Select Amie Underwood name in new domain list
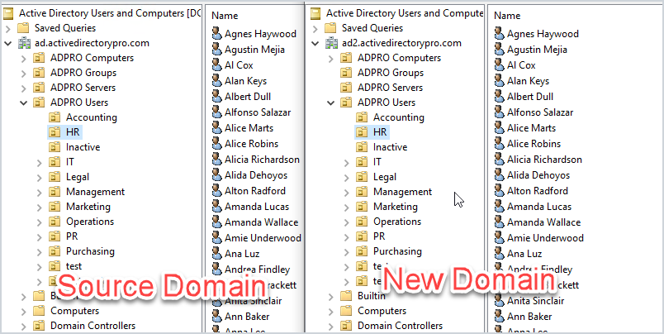Viewport: 664px width, 334px height. coord(545,238)
